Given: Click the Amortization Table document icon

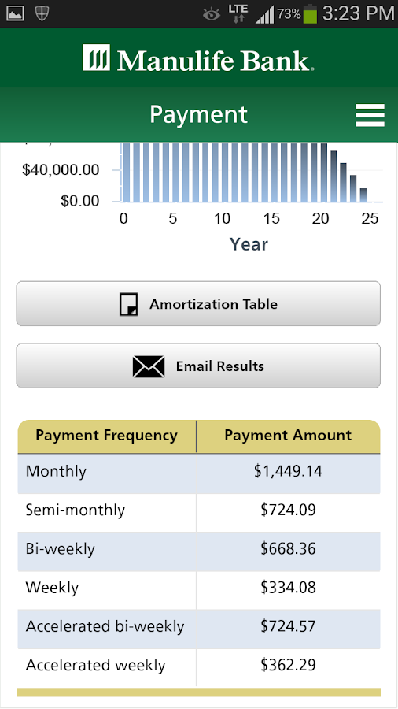Looking at the screenshot, I should [x=129, y=304].
